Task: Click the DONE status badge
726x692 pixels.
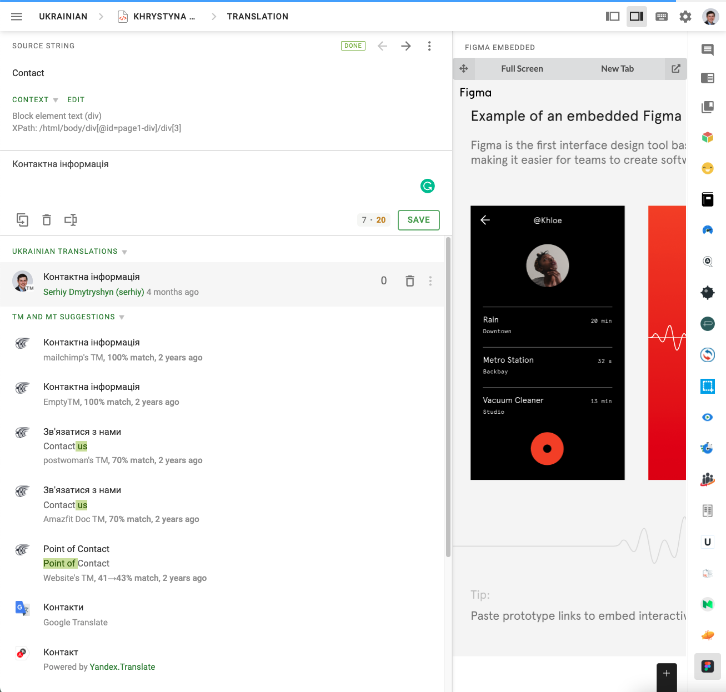Action: coord(353,46)
